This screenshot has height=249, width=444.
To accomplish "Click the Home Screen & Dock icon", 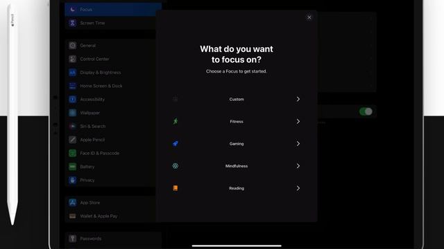I will (72, 86).
